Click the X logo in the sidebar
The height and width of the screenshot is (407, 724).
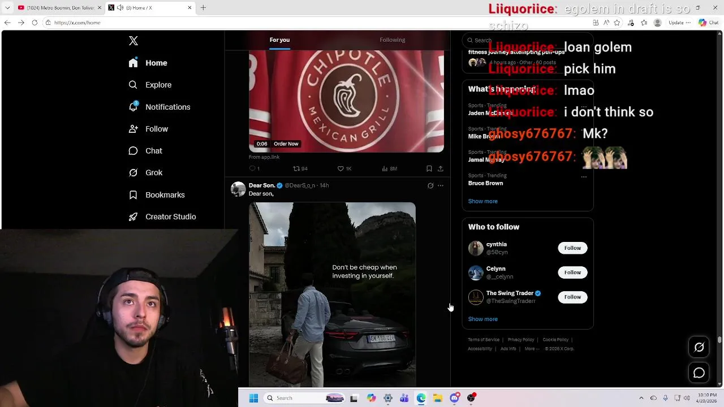133,41
